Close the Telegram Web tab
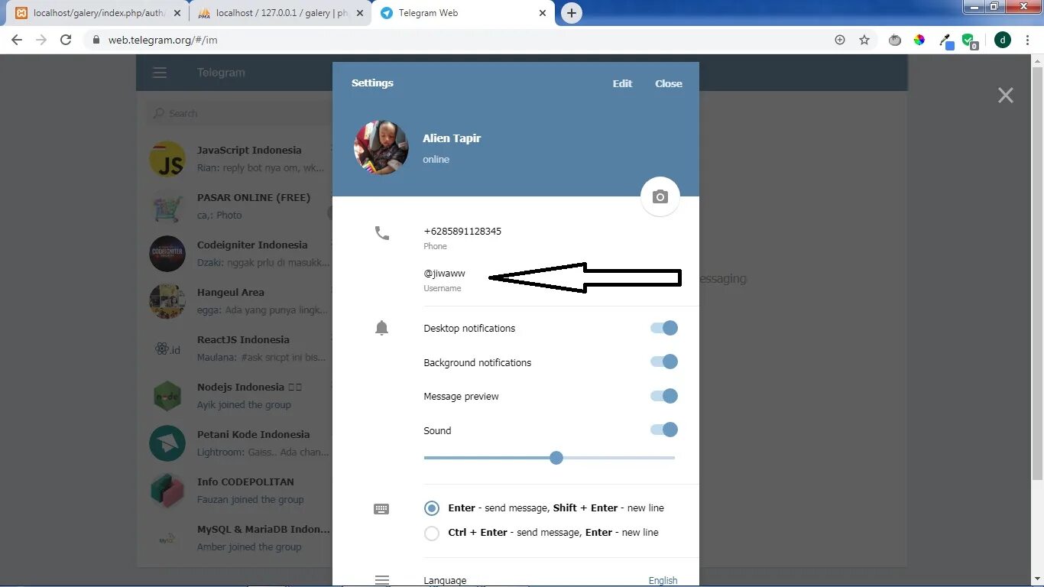The height and width of the screenshot is (587, 1044). coord(543,13)
